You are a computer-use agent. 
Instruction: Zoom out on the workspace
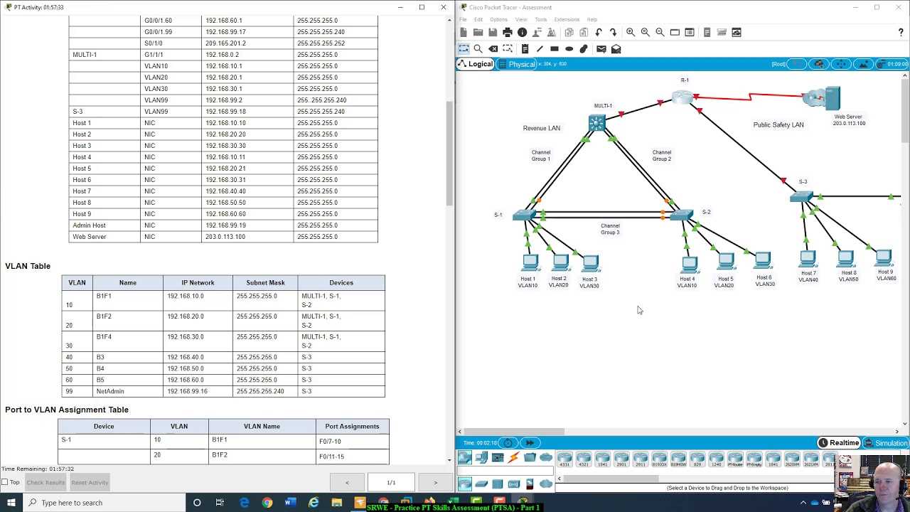tap(660, 32)
